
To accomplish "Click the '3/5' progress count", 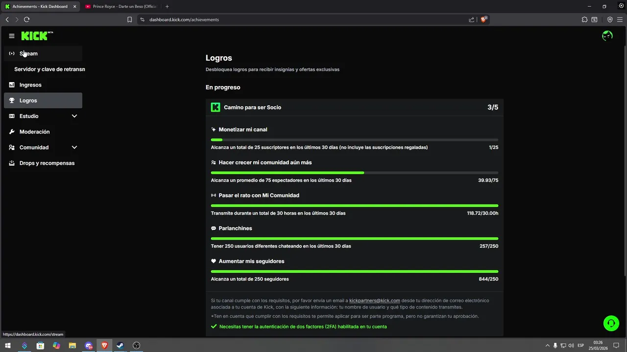I will pyautogui.click(x=493, y=107).
